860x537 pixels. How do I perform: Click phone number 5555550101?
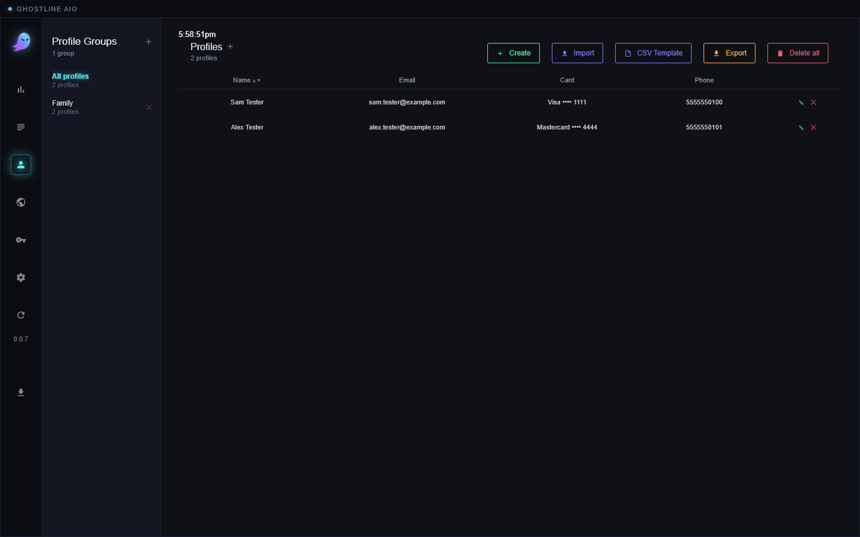704,127
